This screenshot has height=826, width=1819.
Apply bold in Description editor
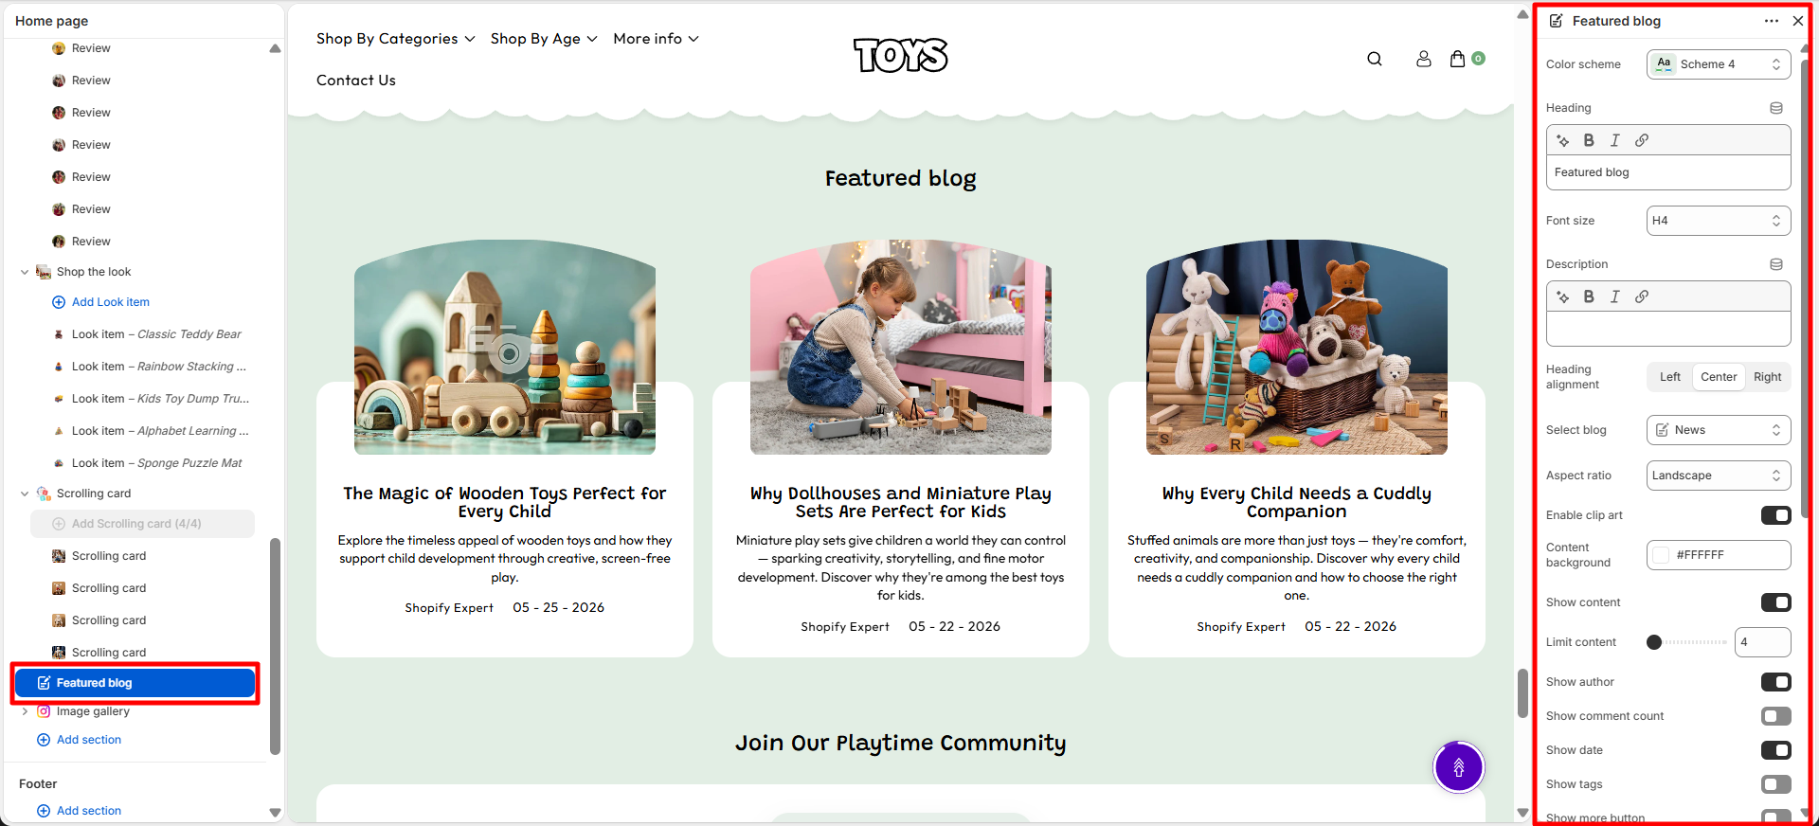click(1589, 296)
